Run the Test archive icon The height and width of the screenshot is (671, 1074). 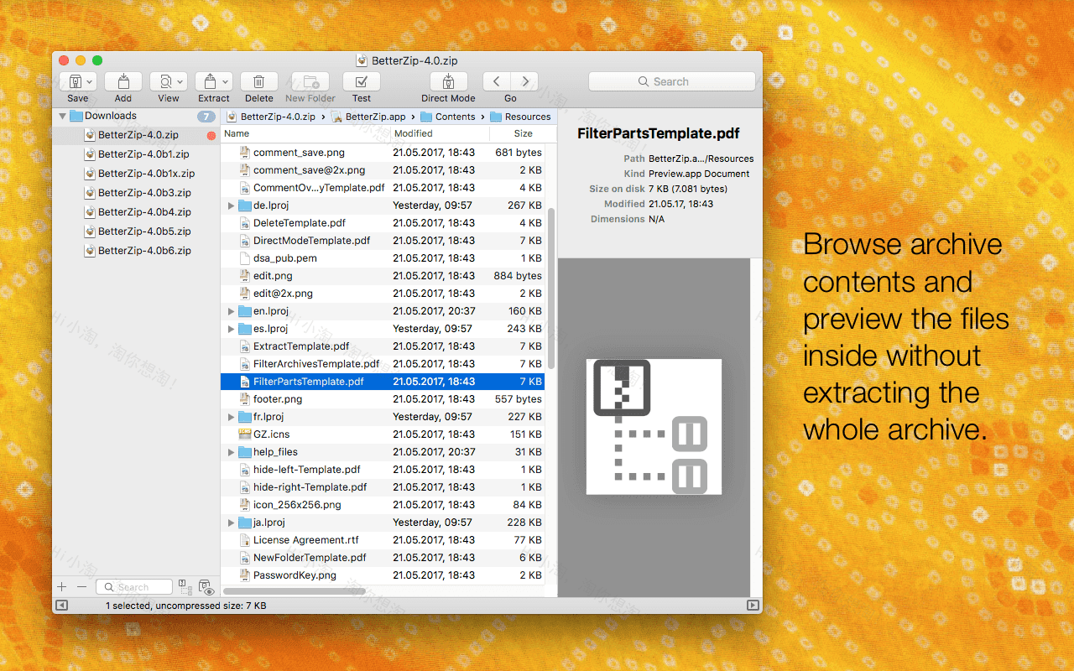tap(361, 81)
